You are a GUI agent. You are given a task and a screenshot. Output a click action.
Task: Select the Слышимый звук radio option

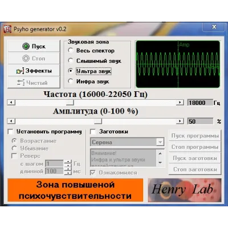pyautogui.click(x=95, y=61)
